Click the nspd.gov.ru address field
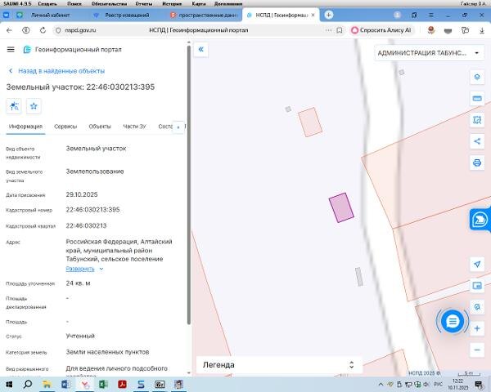This screenshot has height=392, width=491. click(x=80, y=30)
